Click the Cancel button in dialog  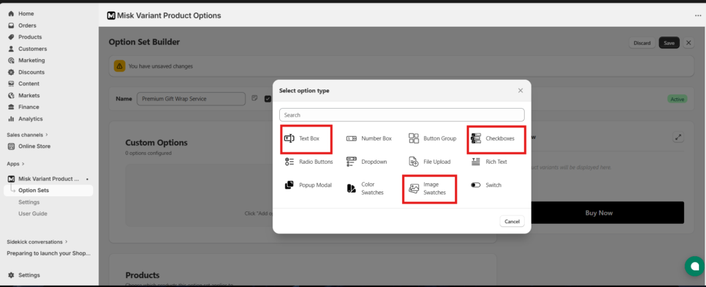512,222
